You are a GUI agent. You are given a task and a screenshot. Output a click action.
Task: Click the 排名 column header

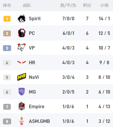(7, 5)
